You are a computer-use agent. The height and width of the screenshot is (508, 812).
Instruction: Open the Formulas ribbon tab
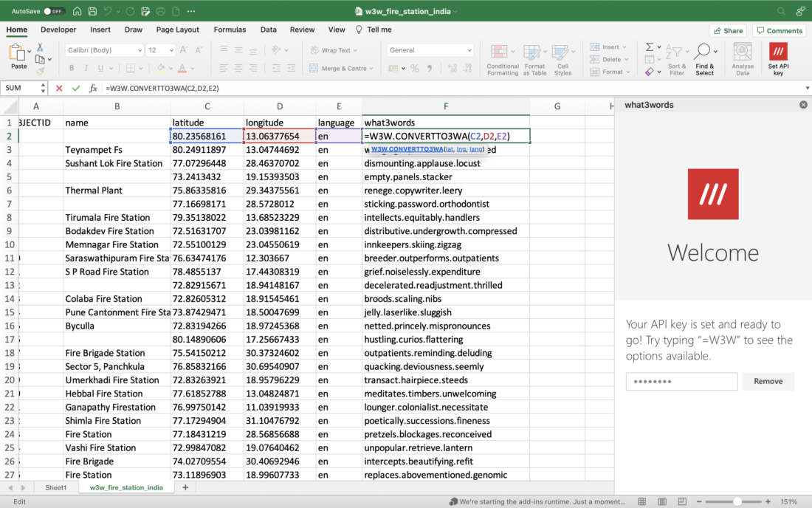coord(230,30)
